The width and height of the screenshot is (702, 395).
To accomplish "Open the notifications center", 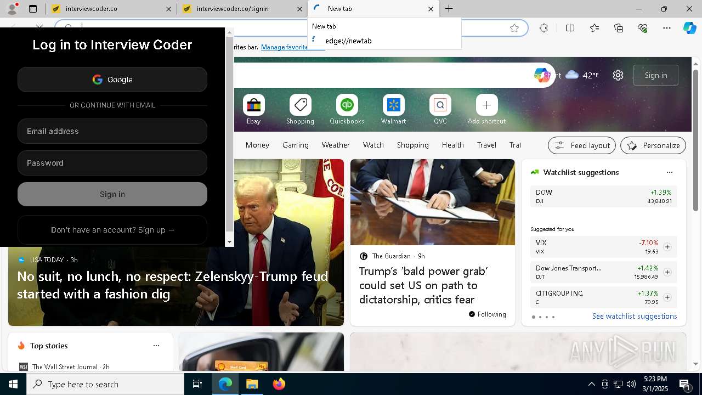I will (x=686, y=385).
